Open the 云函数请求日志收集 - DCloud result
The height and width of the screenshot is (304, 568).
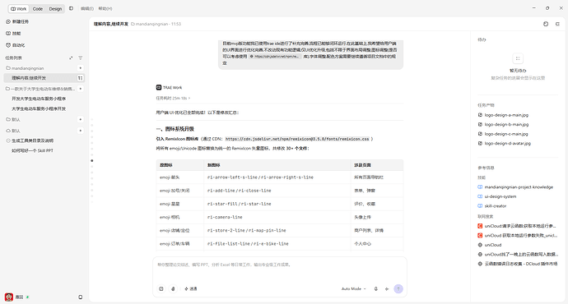click(x=518, y=264)
